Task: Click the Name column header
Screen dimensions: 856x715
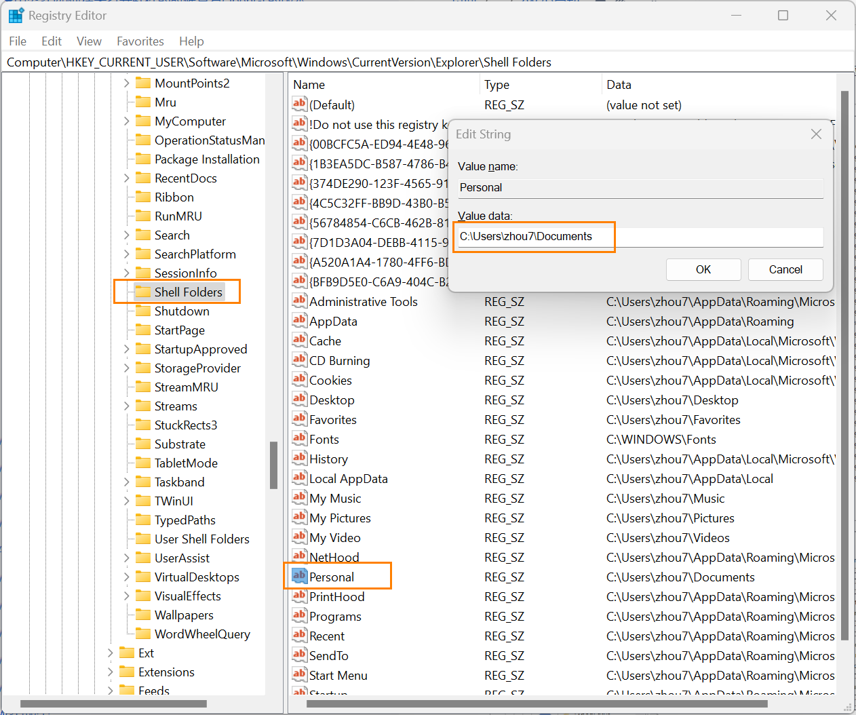Action: tap(384, 85)
